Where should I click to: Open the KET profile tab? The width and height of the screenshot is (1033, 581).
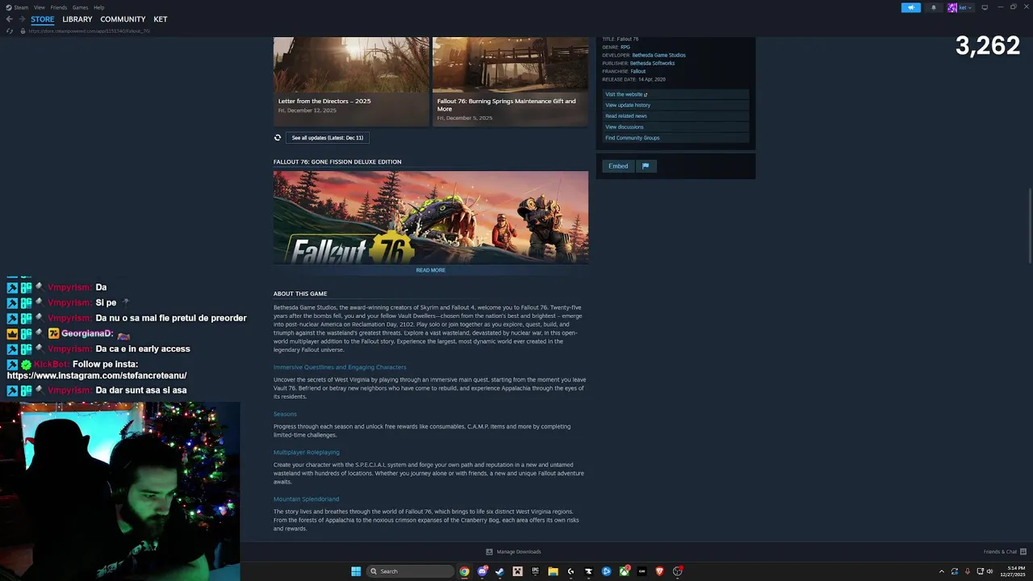(x=161, y=19)
